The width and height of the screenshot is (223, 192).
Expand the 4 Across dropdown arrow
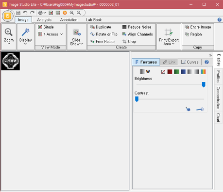[x=62, y=34]
